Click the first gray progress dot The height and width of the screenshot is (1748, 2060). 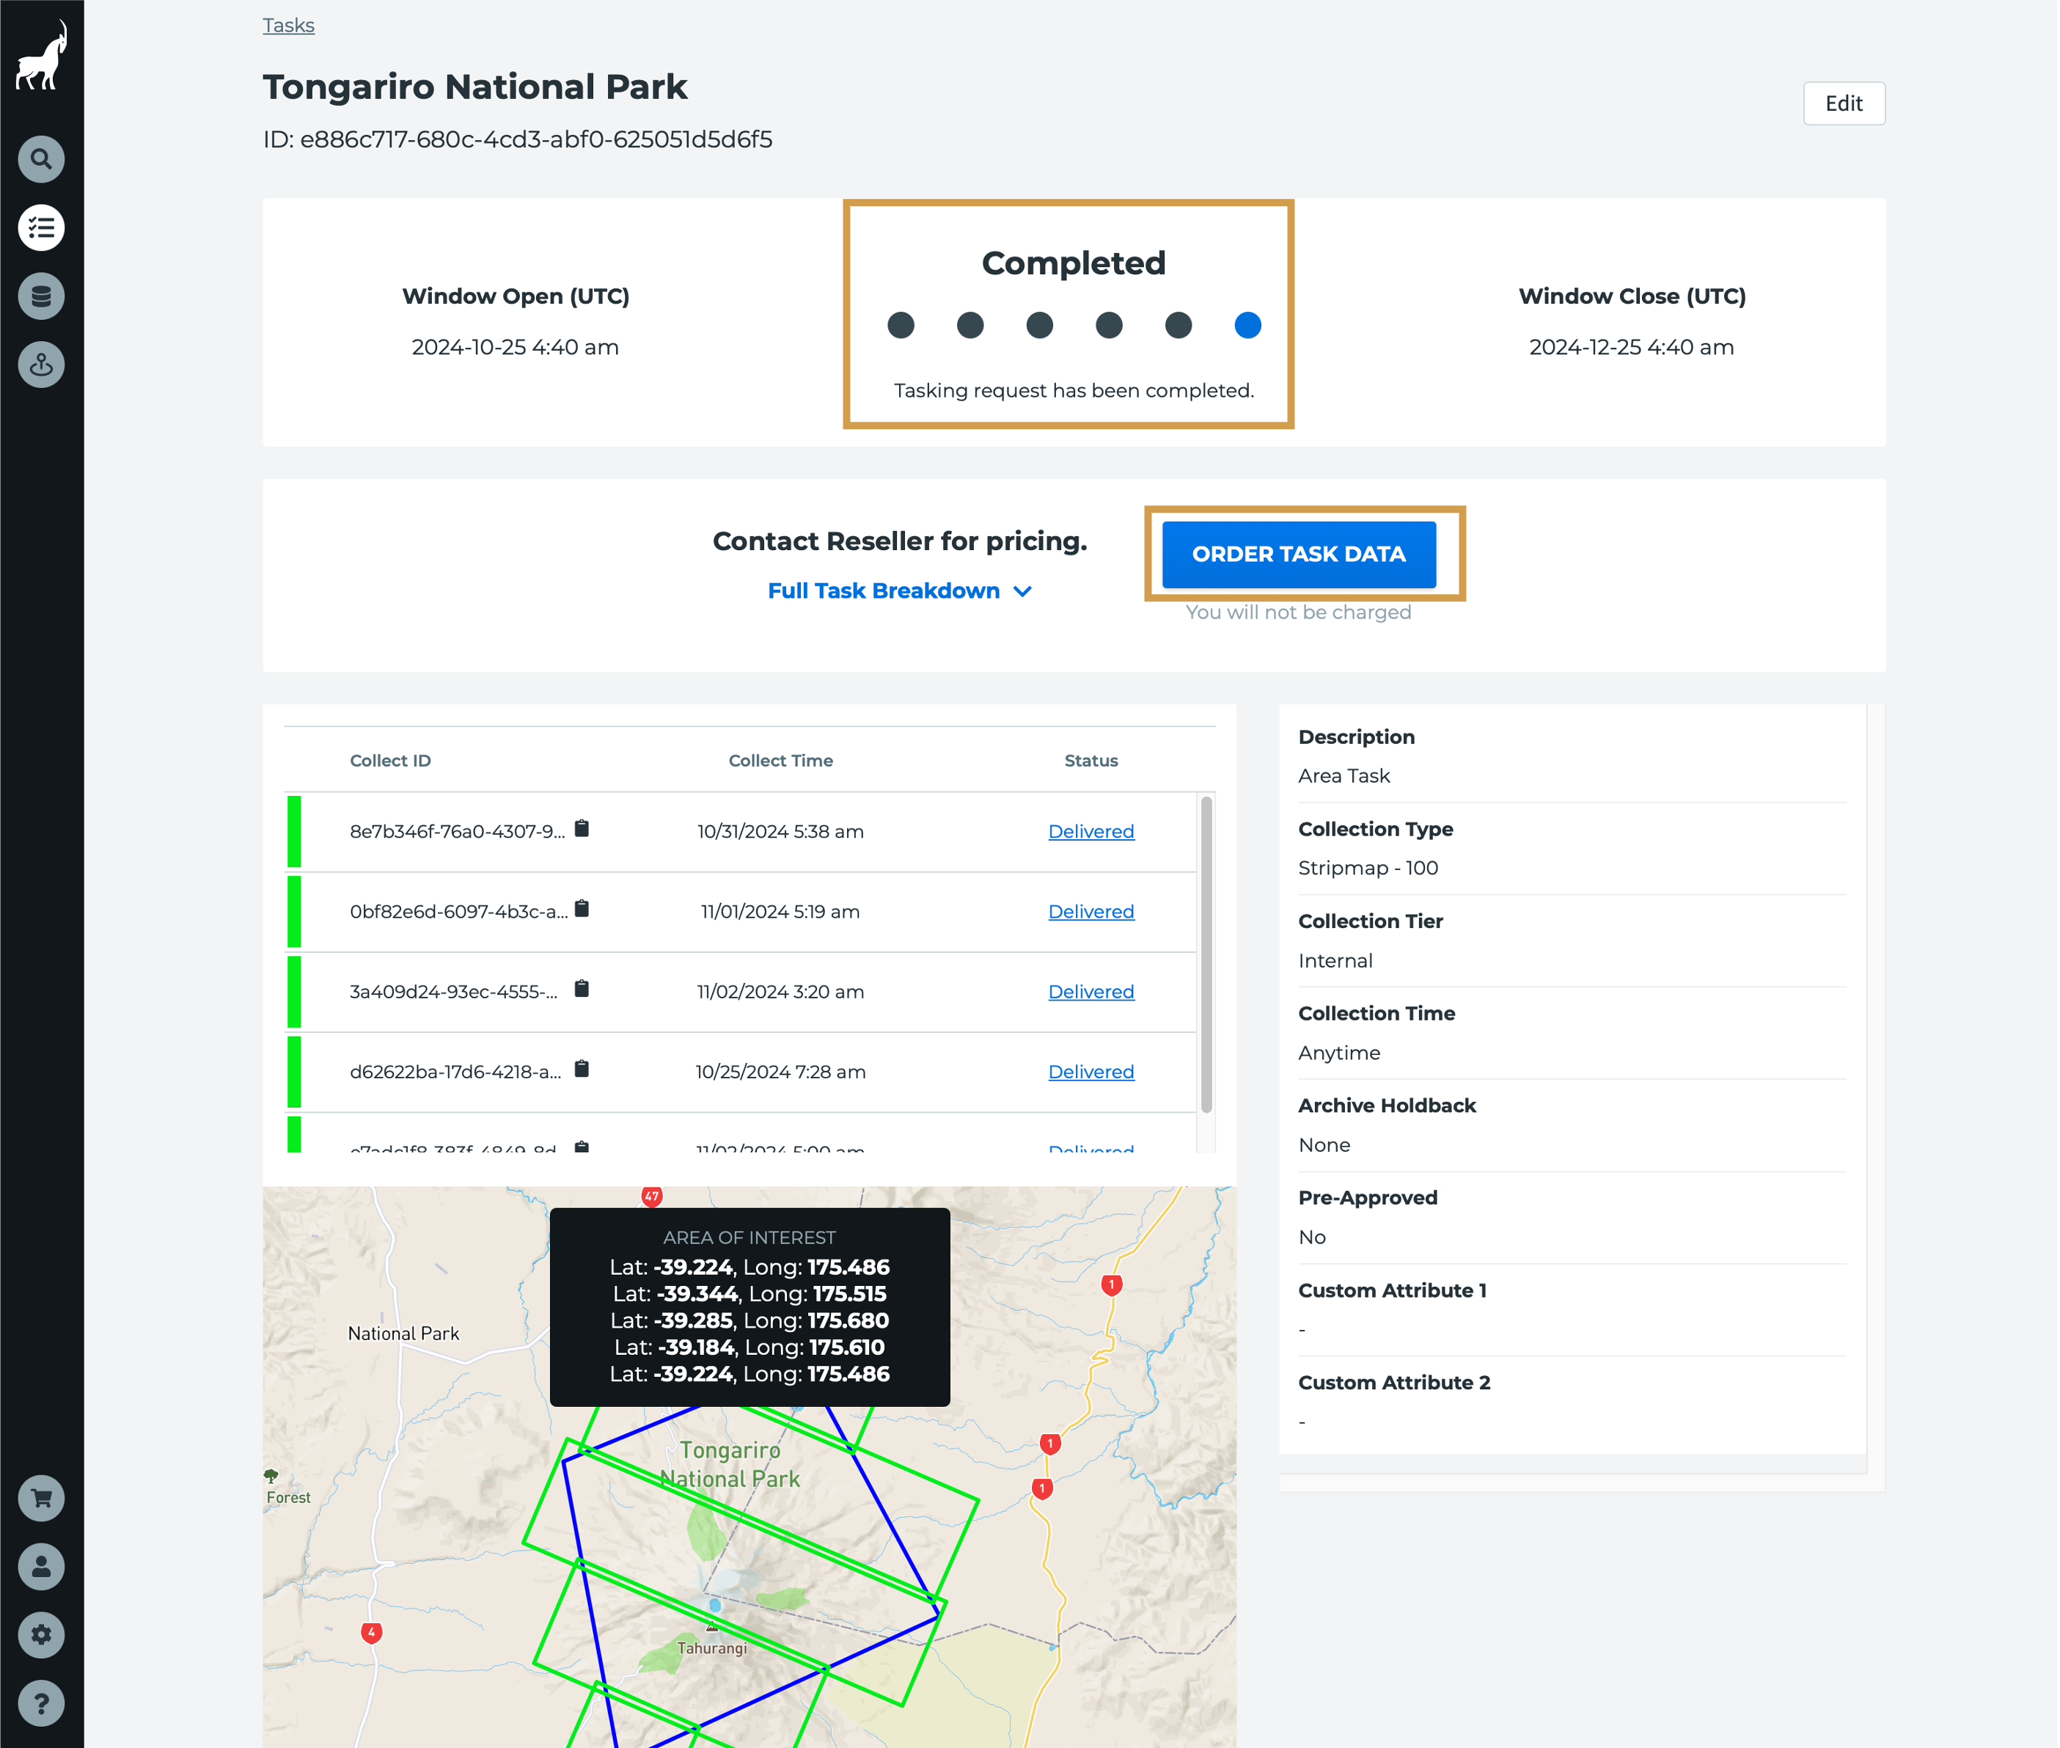(x=901, y=325)
